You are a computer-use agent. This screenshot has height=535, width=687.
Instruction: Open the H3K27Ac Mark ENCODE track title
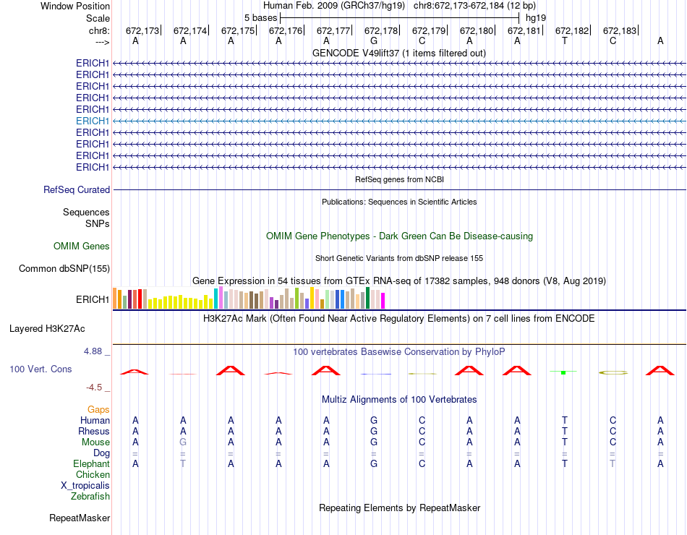tap(399, 319)
